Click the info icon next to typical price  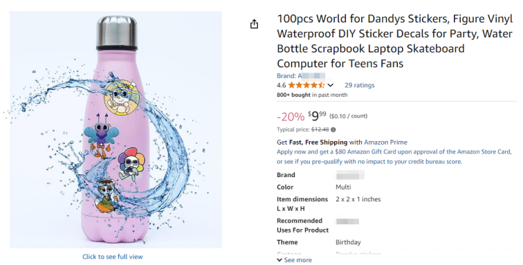[333, 129]
